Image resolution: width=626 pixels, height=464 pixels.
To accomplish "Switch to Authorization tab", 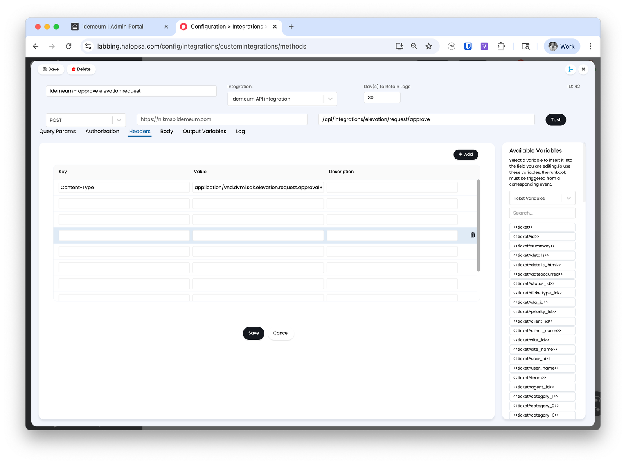I will coord(102,132).
